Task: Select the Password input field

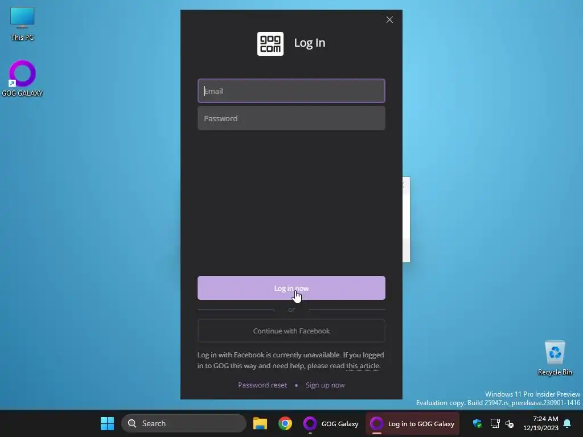Action: 291,118
